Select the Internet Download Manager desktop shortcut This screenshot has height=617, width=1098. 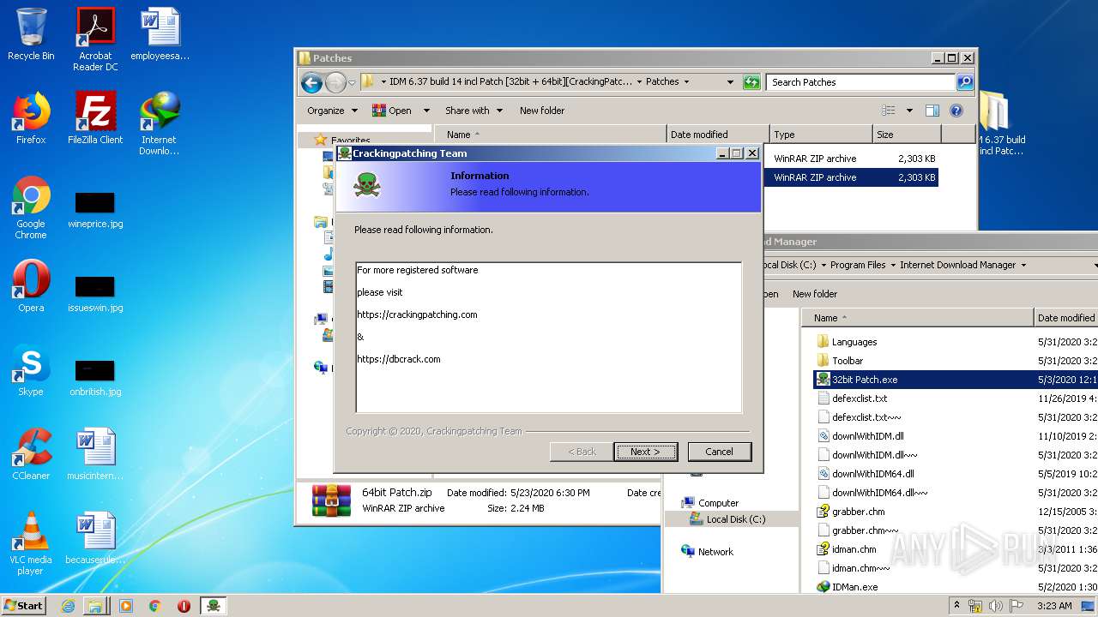click(x=160, y=123)
